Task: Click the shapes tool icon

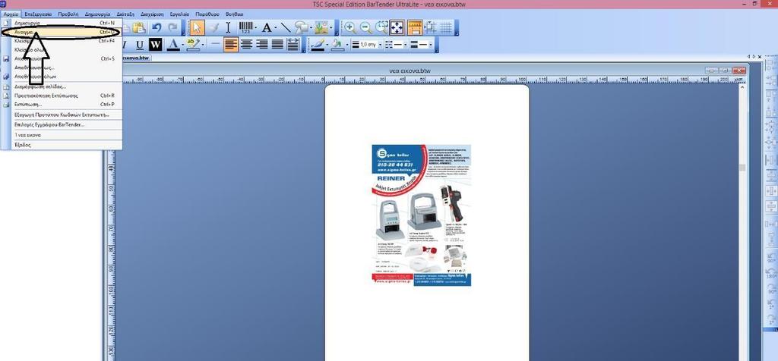Action: (x=301, y=28)
